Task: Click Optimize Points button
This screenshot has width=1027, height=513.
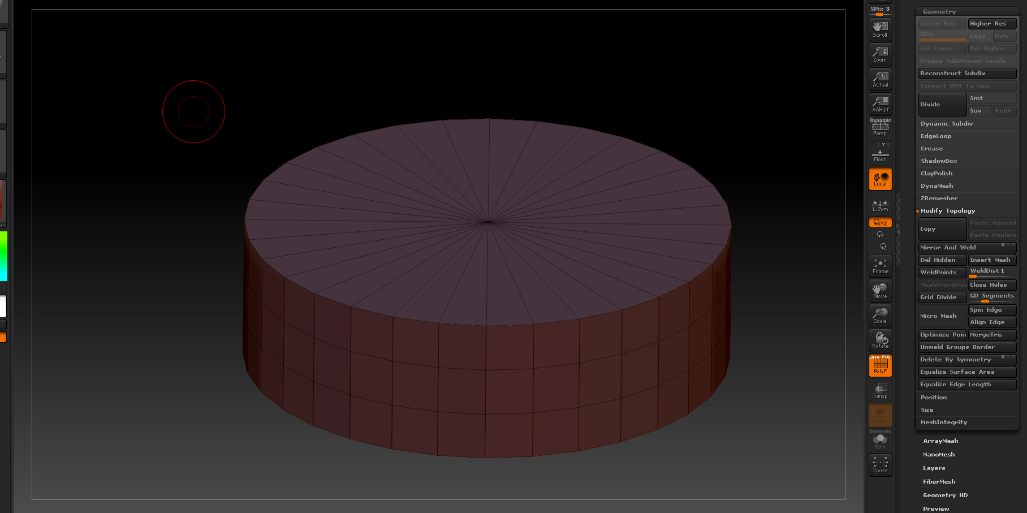Action: click(942, 335)
